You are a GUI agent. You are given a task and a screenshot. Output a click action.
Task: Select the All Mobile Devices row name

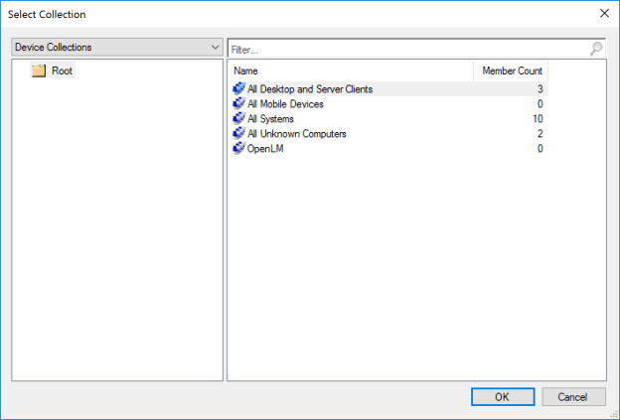(x=285, y=104)
